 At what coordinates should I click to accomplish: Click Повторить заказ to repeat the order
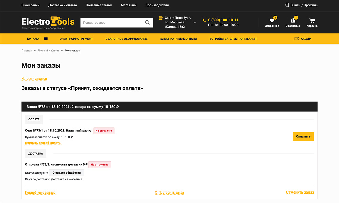point(169,192)
